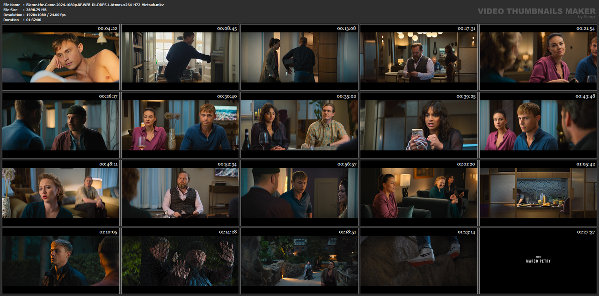Open the thumbnail at 00:39:25
599x296 pixels.
tap(419, 125)
